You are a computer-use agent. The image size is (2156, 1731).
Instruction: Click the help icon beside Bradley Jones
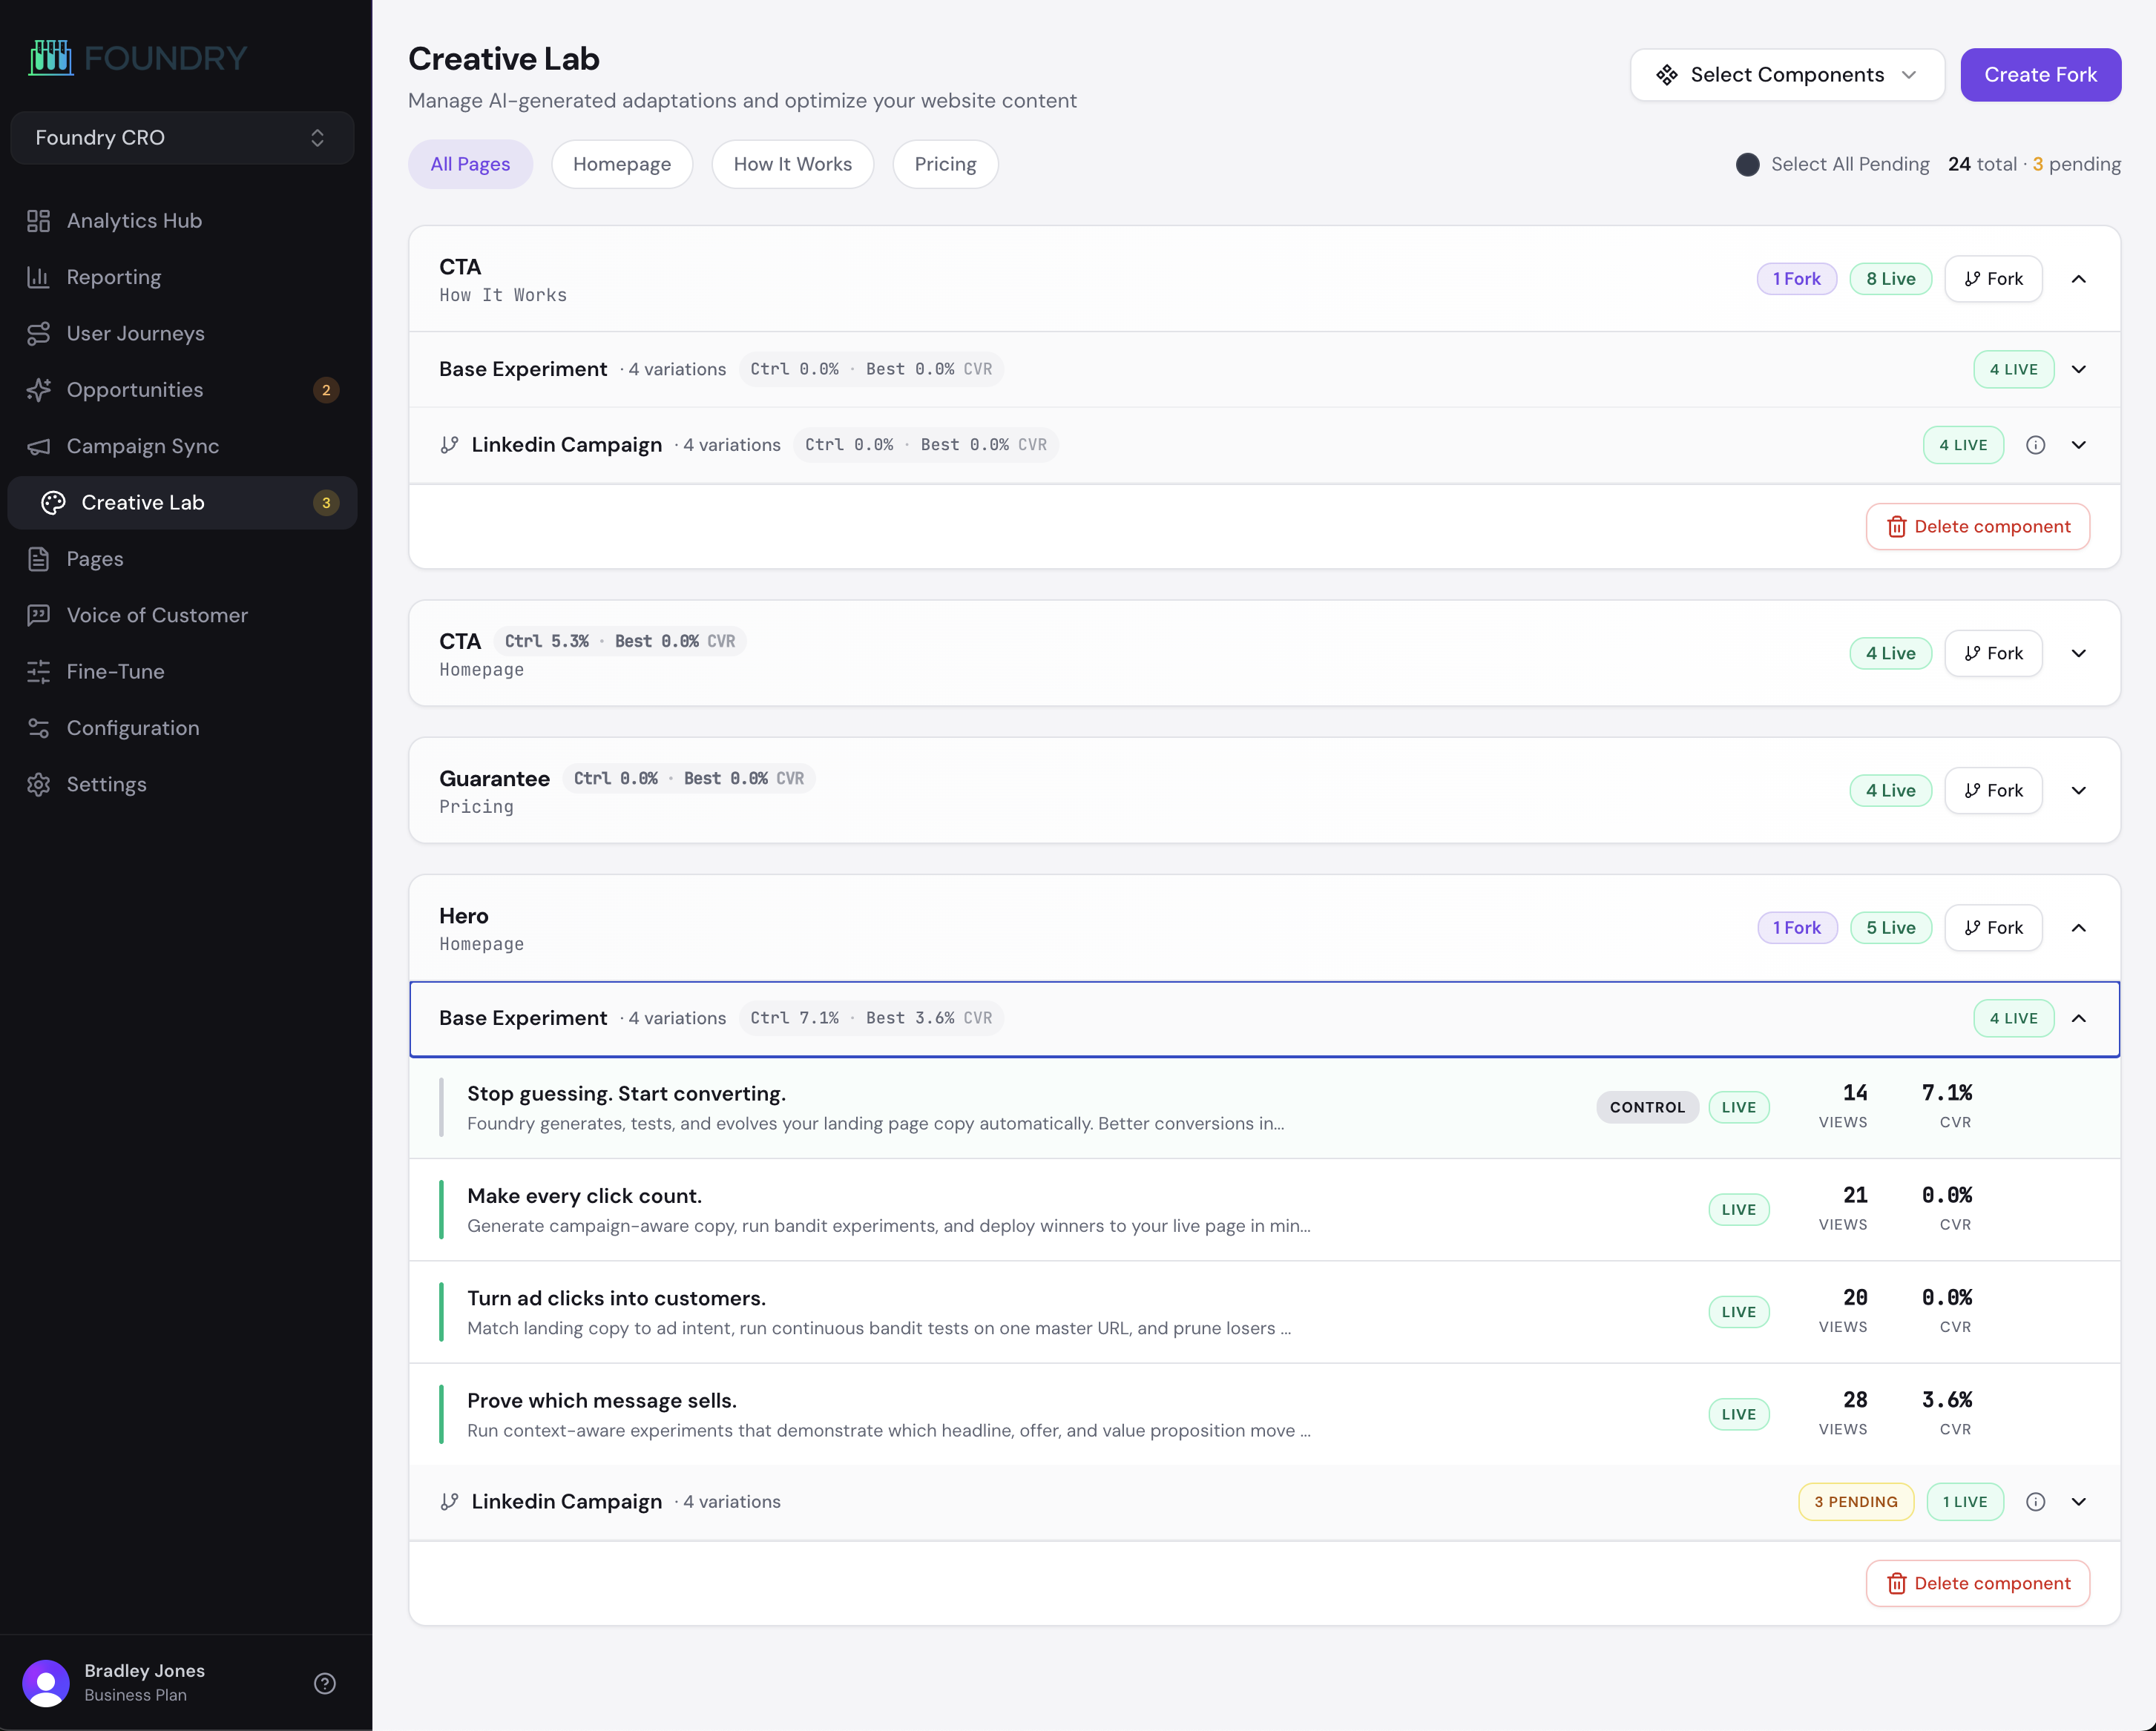click(324, 1683)
